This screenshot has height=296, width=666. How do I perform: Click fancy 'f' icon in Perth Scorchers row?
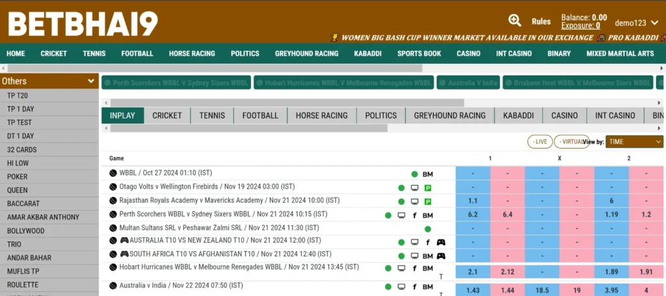coord(414,215)
